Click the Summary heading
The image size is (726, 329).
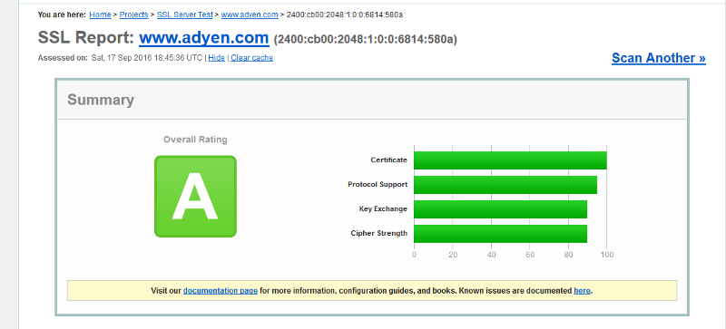pos(101,100)
